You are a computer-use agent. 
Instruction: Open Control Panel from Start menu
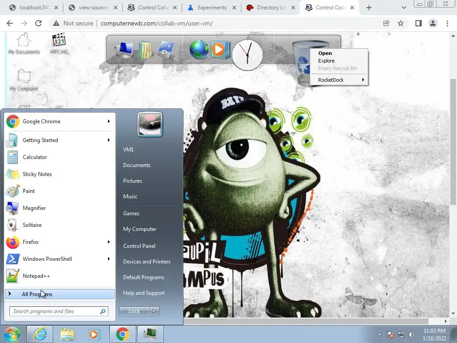(x=139, y=246)
